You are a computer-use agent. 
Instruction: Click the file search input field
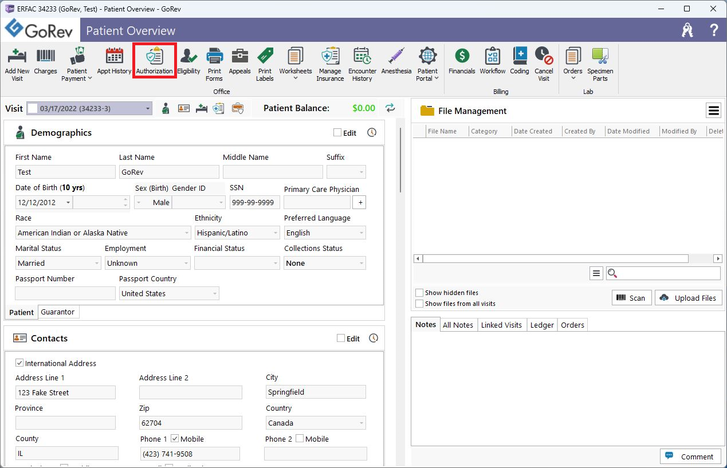coord(663,273)
